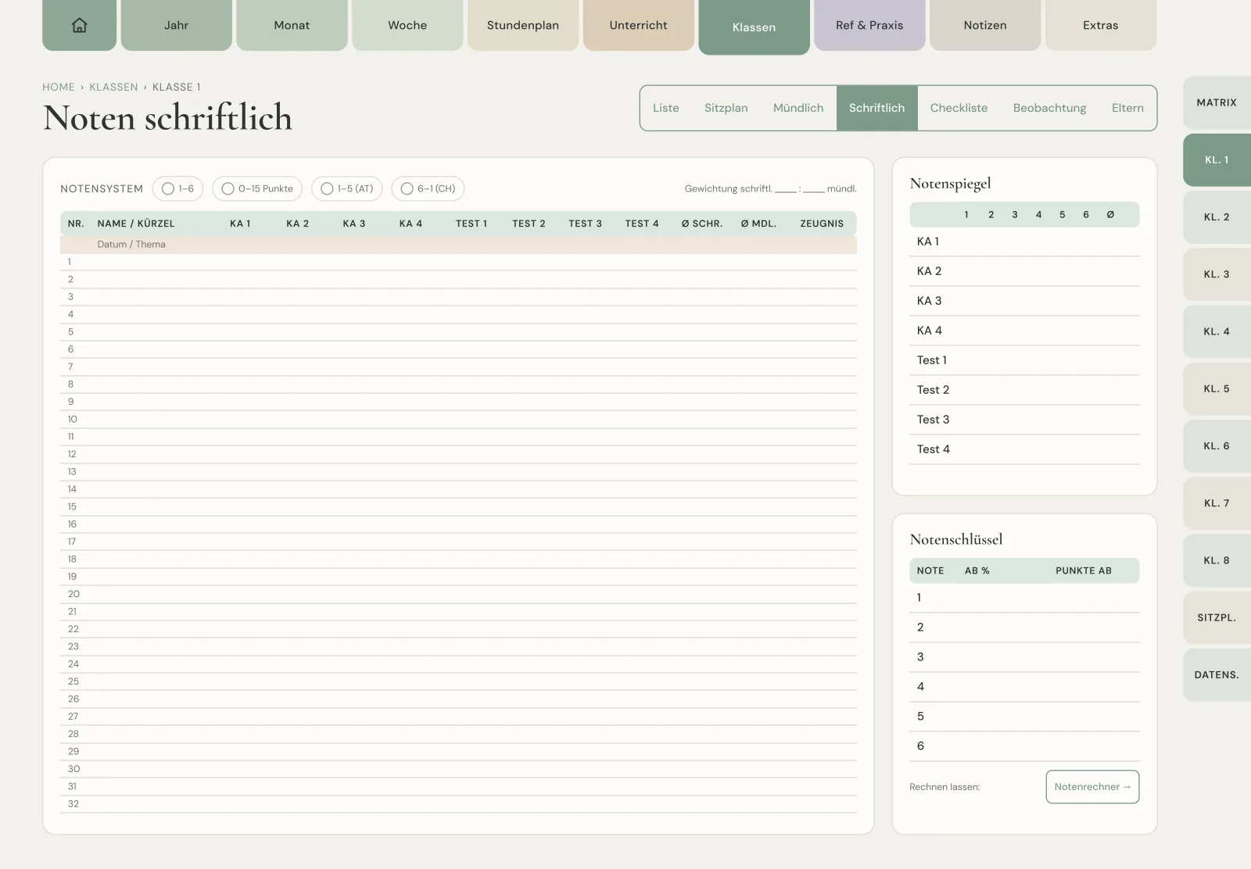Click the KA 1 row in Notenspiegel

1024,241
